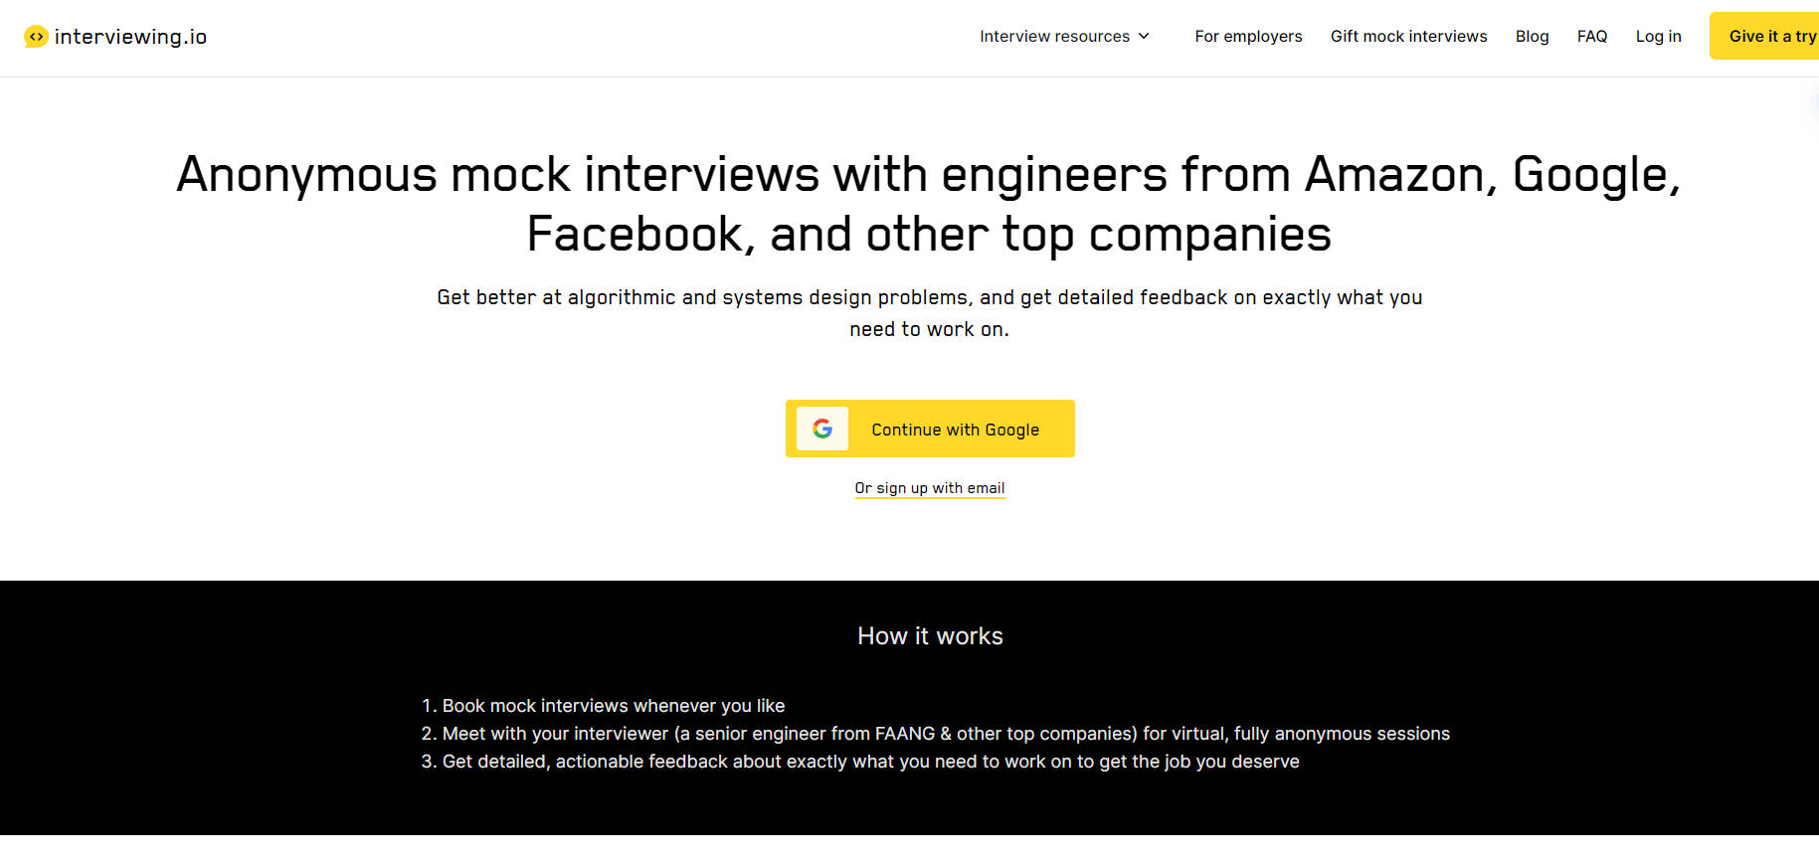
Task: Click the How it works heading
Action: point(930,635)
